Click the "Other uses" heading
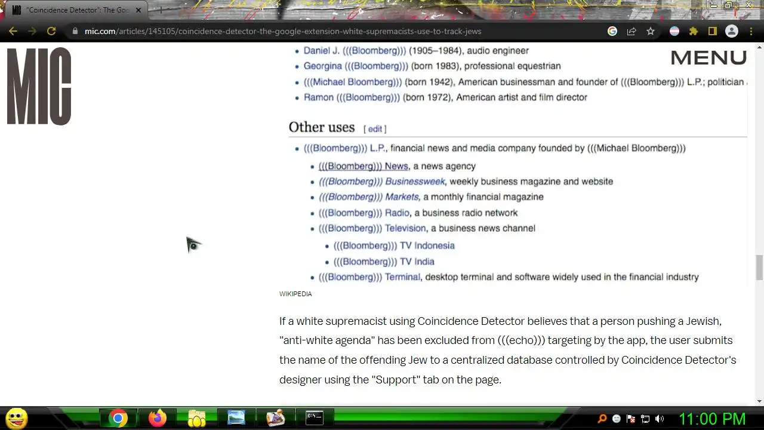Viewport: 764px width, 430px height. (x=322, y=127)
